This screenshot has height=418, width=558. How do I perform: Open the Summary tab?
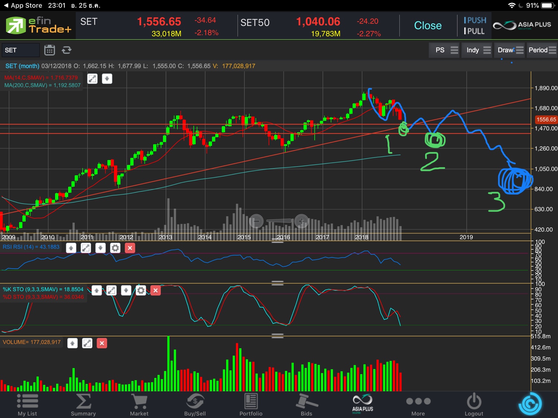point(83,405)
